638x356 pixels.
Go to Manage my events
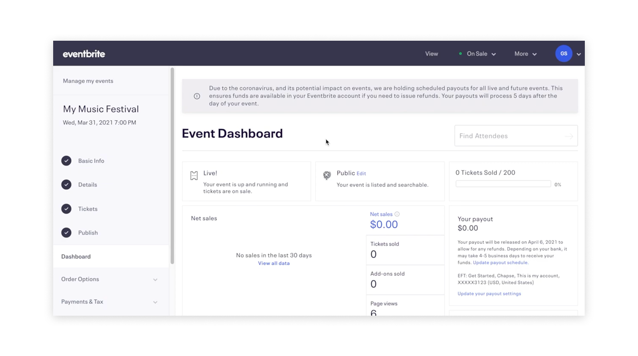[x=88, y=81]
